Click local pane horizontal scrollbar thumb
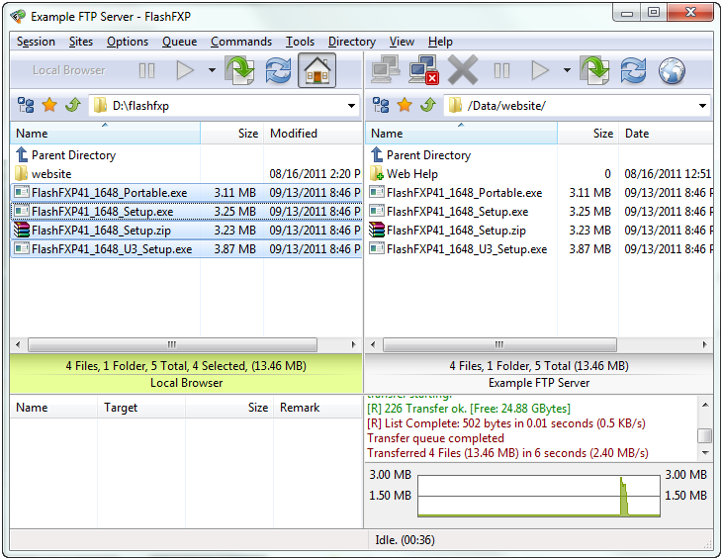 [172, 344]
